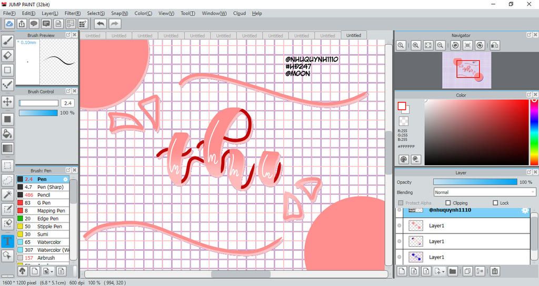Choose the Mapping Pen brush
Image resolution: width=539 pixels, height=286 pixels.
pyautogui.click(x=43, y=210)
